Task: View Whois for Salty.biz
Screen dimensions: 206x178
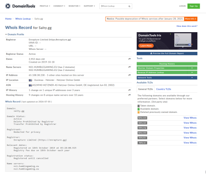Action: coord(190,138)
